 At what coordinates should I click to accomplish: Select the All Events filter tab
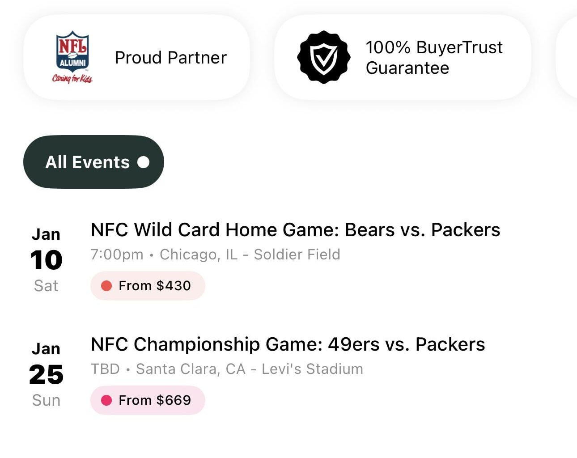point(88,162)
